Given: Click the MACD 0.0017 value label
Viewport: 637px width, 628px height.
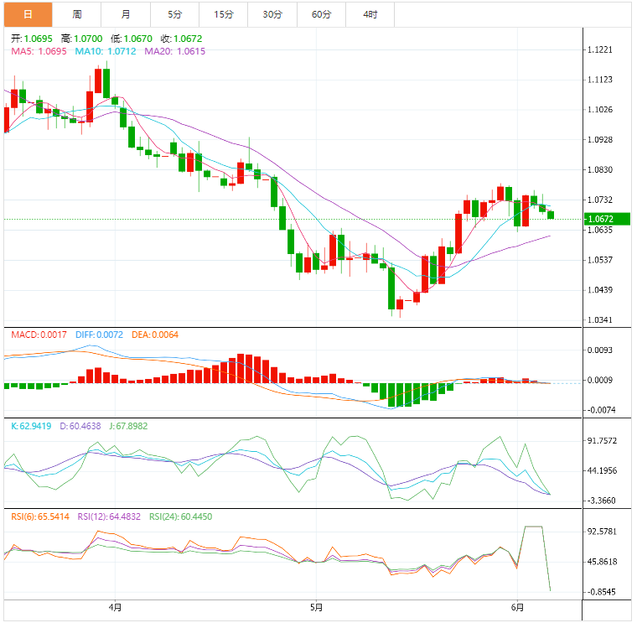Looking at the screenshot, I should point(39,335).
